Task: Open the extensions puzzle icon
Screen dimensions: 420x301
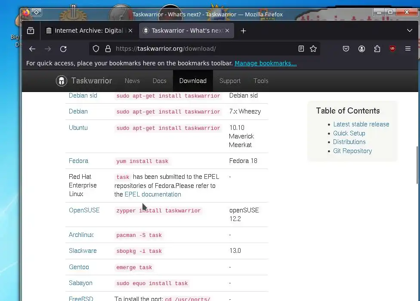Action: click(x=377, y=49)
